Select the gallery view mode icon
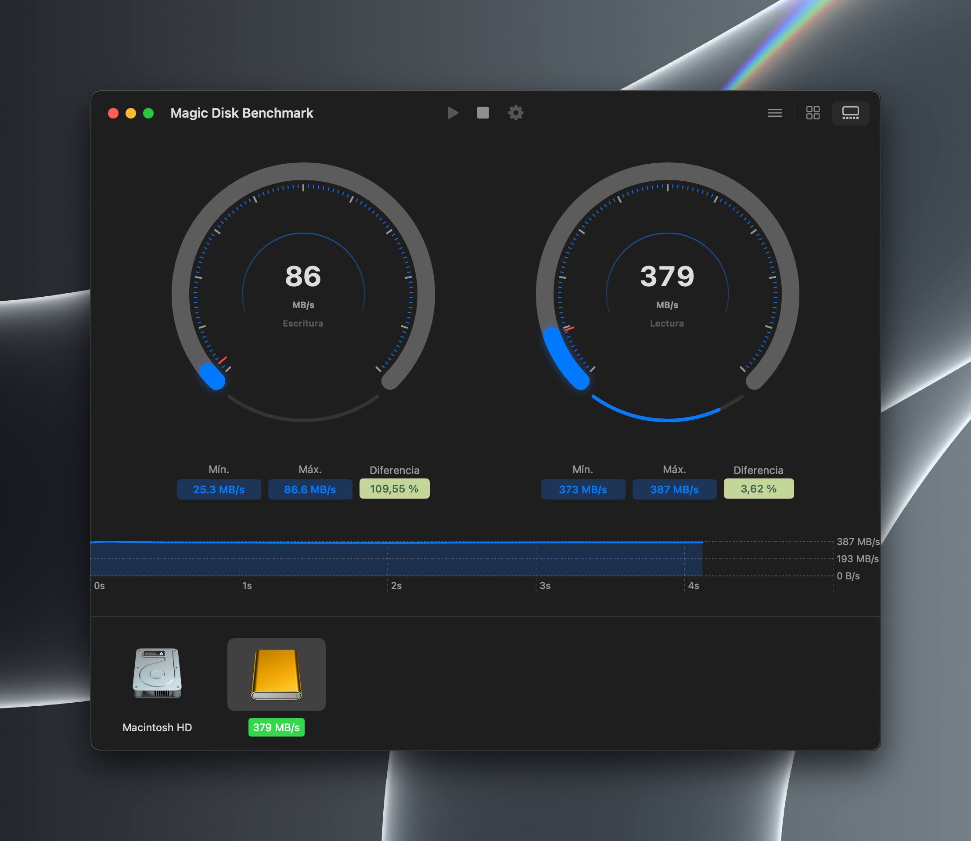 point(850,113)
